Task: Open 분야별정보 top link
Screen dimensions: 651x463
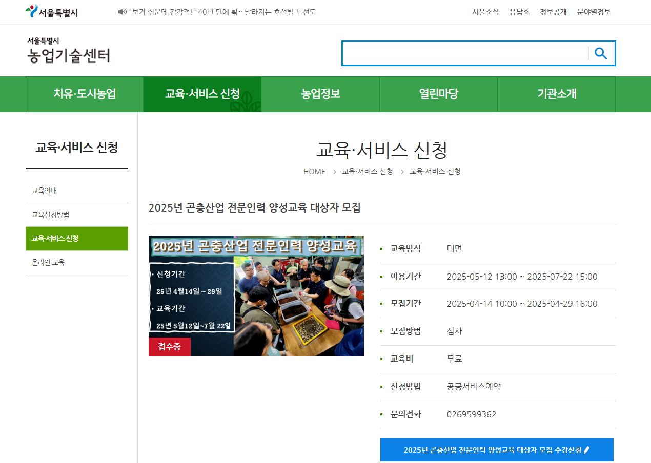Action: [594, 12]
